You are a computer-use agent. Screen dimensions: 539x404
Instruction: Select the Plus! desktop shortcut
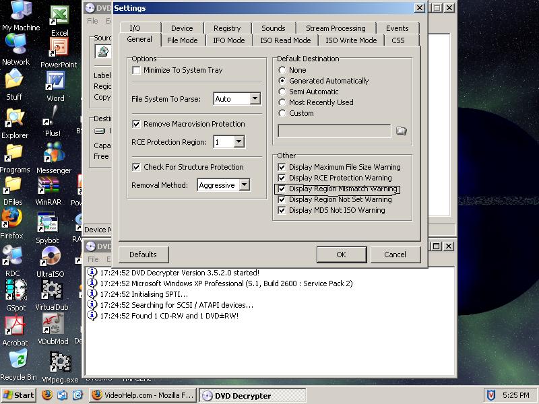[x=53, y=121]
